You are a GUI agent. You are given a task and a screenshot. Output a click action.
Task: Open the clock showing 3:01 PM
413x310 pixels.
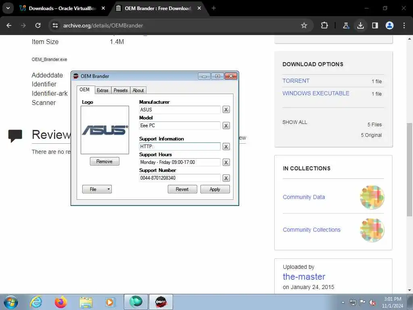(392, 302)
